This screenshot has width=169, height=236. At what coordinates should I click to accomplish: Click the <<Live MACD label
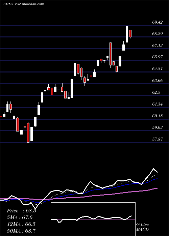142,227
